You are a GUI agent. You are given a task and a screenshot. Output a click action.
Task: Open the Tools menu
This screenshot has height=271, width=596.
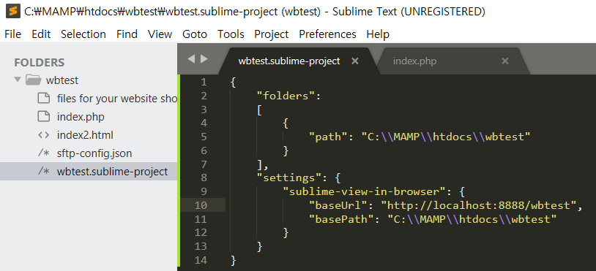coord(231,34)
